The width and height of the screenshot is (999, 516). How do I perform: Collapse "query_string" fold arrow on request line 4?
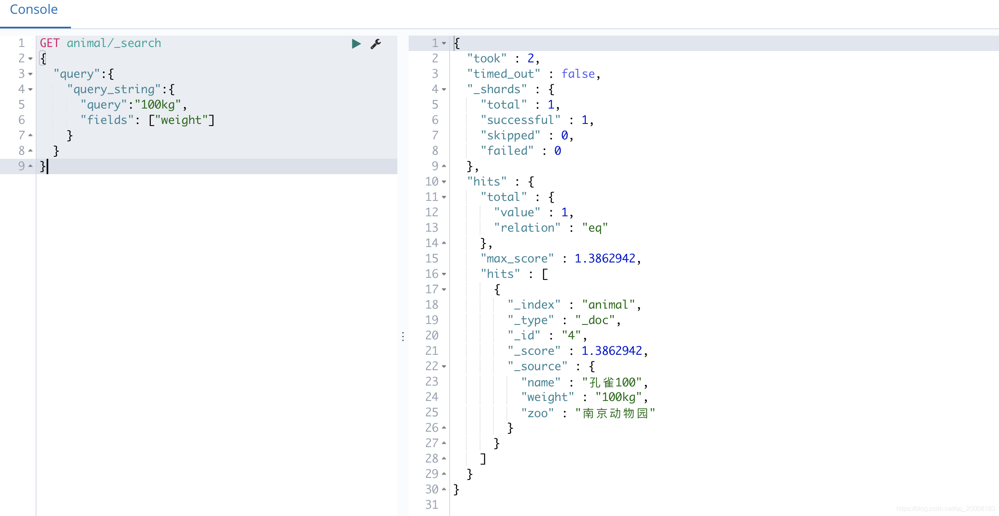30,90
